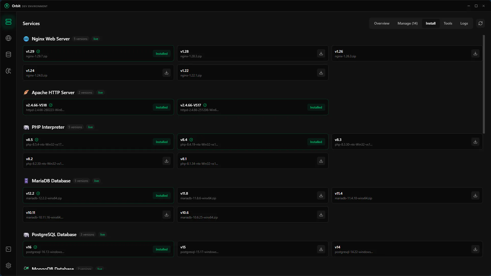Screen dimensions: 491x276
Task: Open the terminal sidebar icon
Action: pos(8,249)
